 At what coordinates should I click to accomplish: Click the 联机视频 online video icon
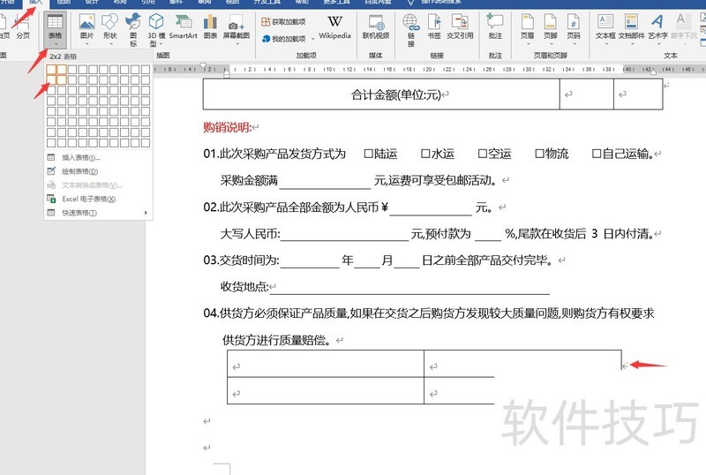(x=376, y=22)
